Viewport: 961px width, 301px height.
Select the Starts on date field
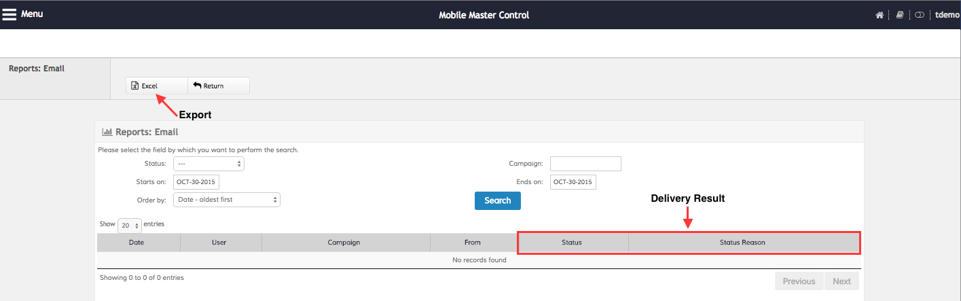point(196,182)
